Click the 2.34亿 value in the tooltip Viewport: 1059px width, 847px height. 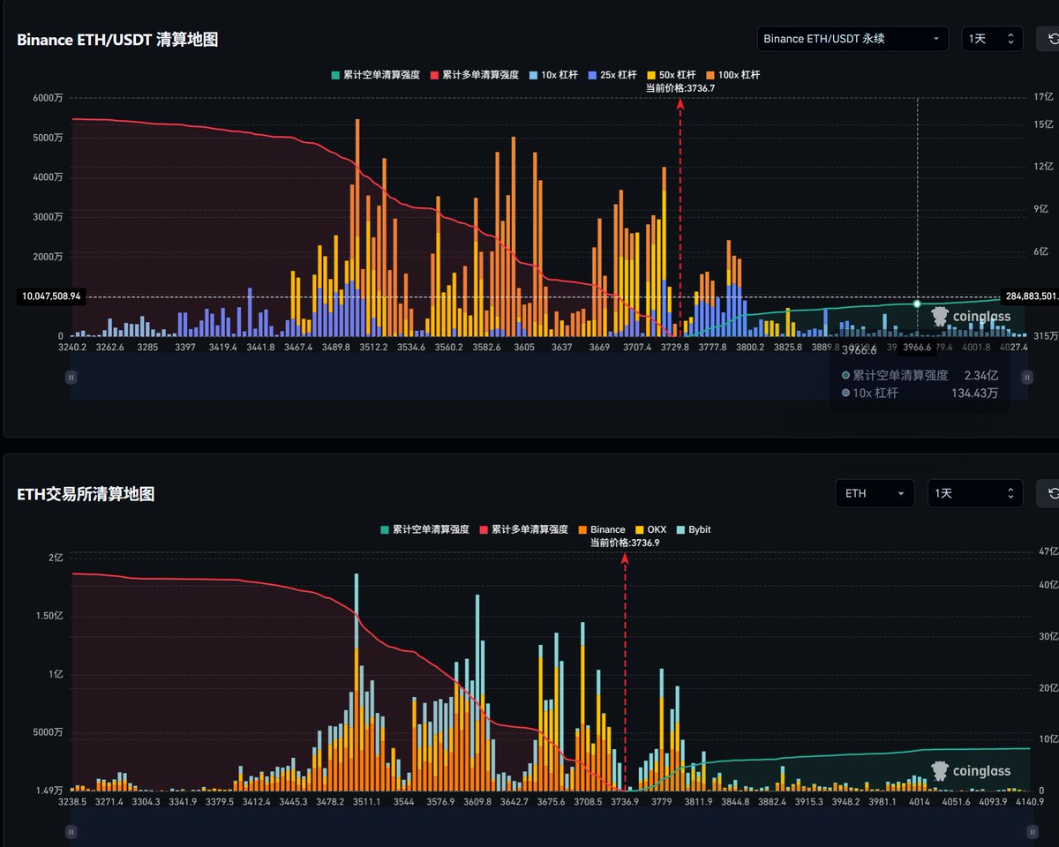[981, 375]
